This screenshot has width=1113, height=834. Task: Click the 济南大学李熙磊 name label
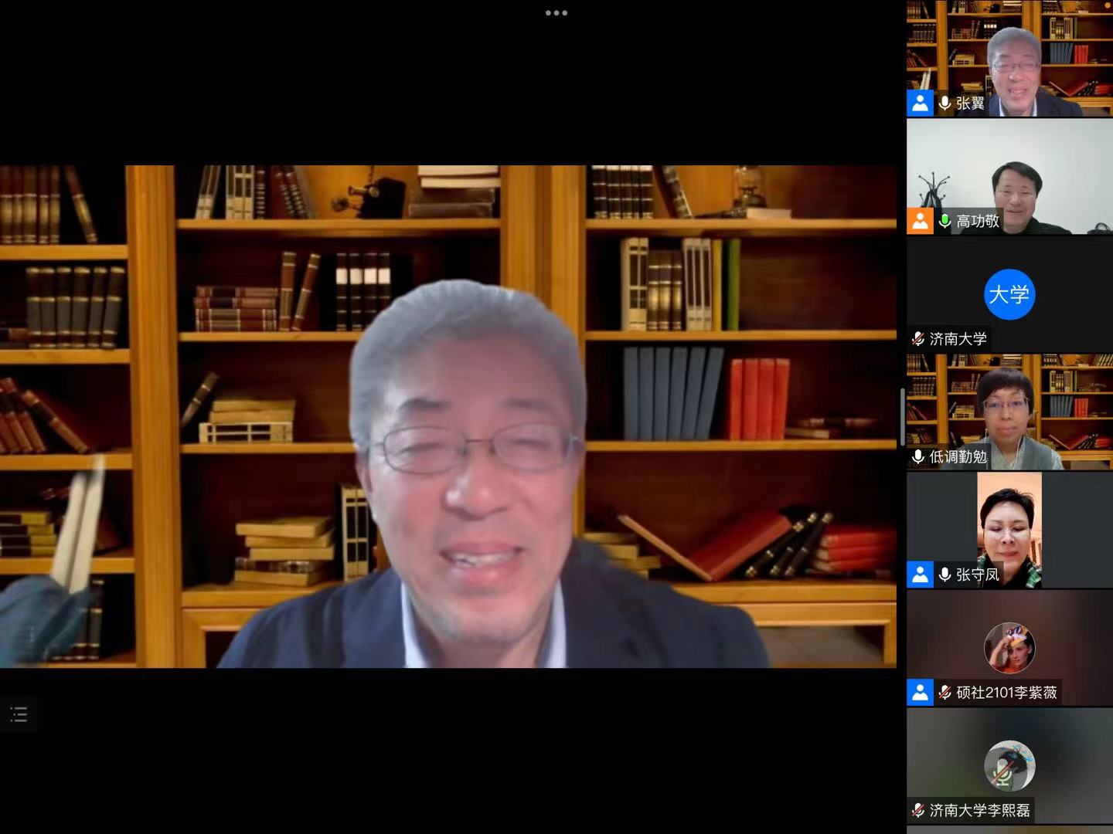coord(979,810)
